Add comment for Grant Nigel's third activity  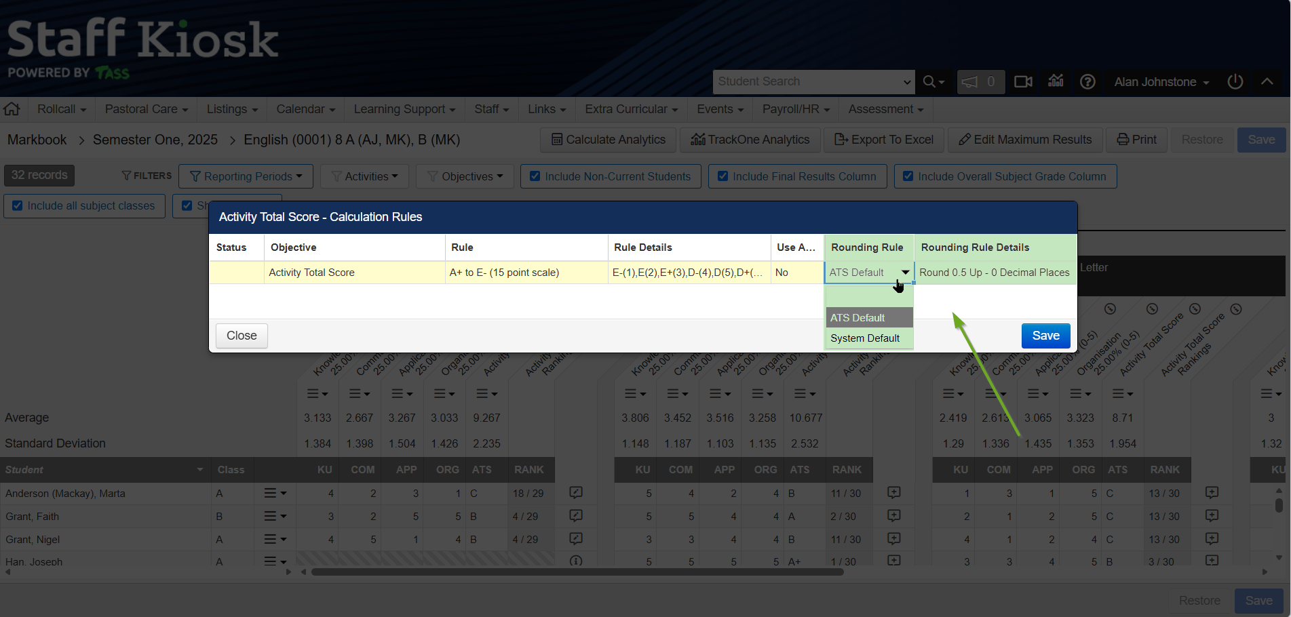[1212, 539]
